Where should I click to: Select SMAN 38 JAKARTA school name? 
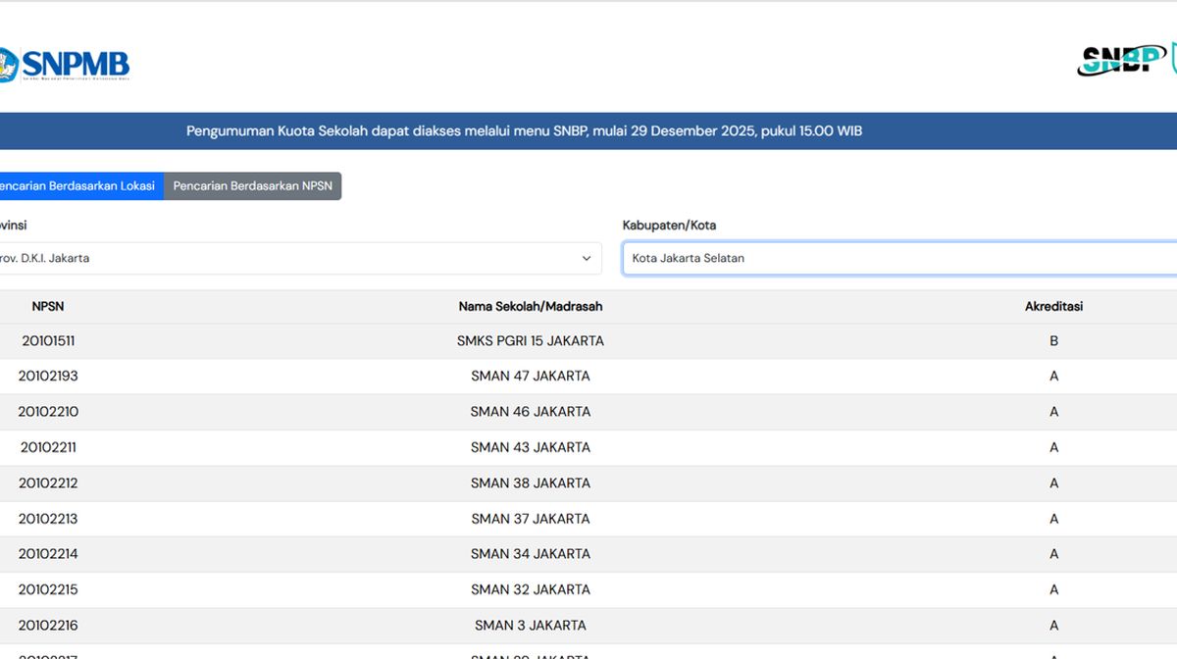point(531,483)
